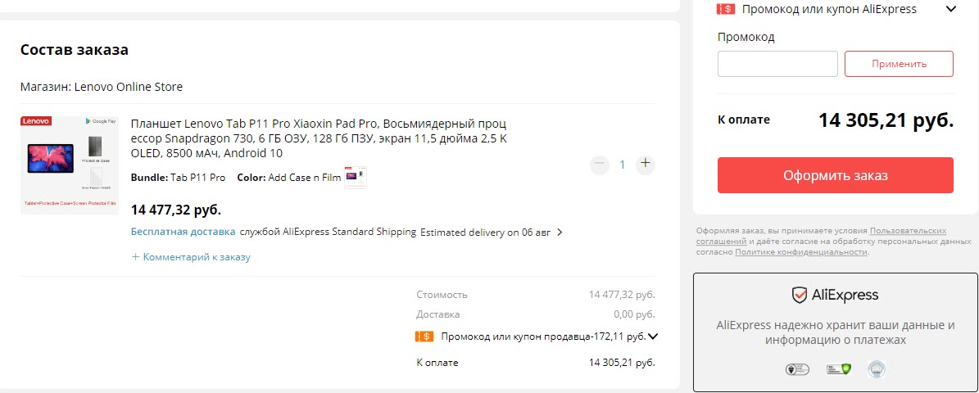Viewport: 979px width, 393px height.
Task: Increase product quantity with the plus button
Action: (646, 164)
